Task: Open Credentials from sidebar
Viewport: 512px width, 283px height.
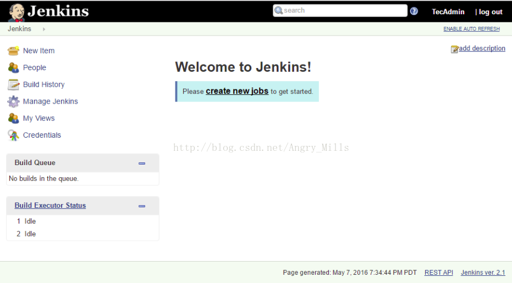Action: click(42, 135)
